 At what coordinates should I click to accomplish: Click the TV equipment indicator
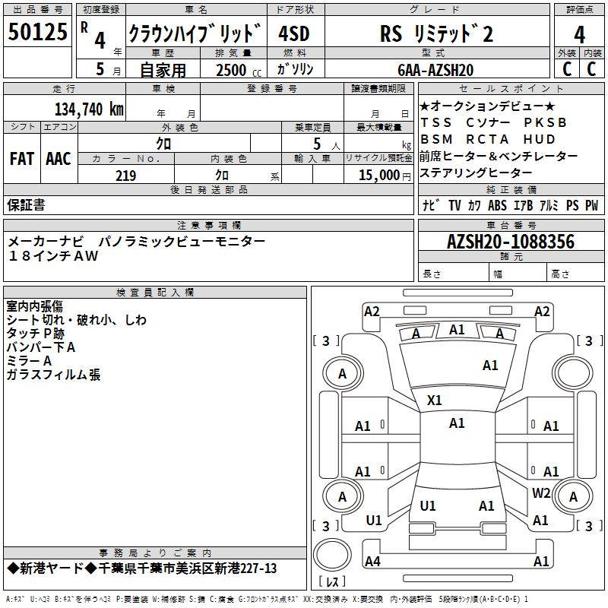pyautogui.click(x=454, y=205)
